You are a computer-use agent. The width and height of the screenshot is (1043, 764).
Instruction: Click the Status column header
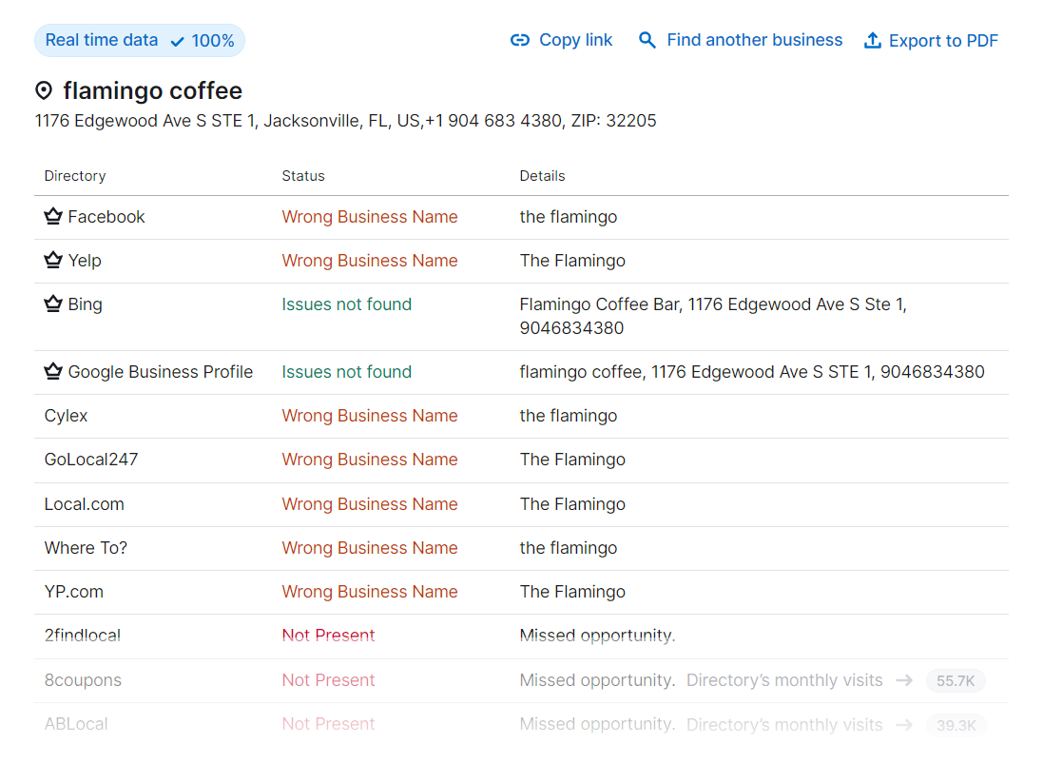303,176
